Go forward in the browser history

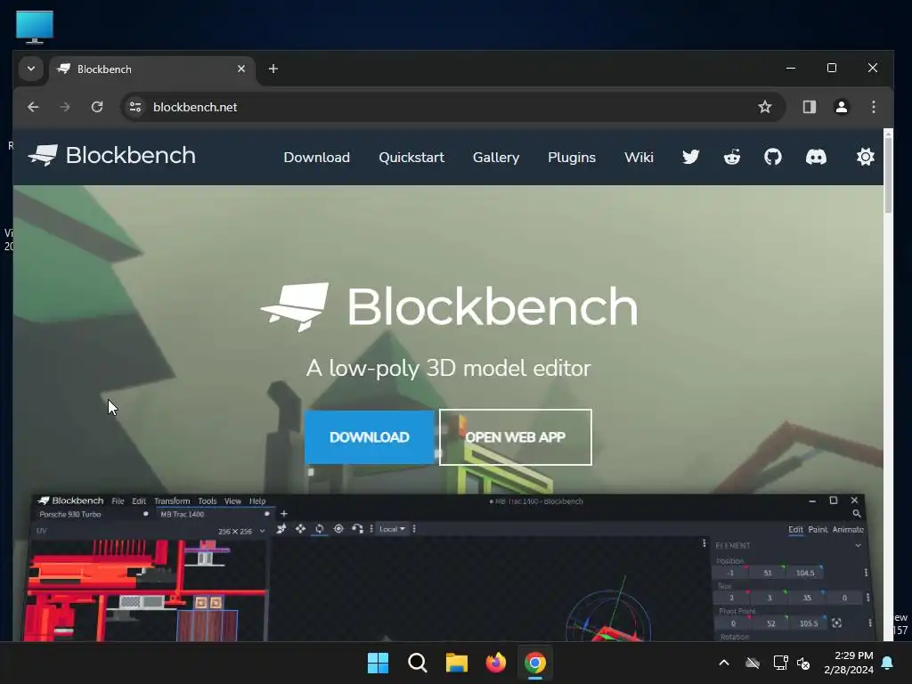coord(64,107)
